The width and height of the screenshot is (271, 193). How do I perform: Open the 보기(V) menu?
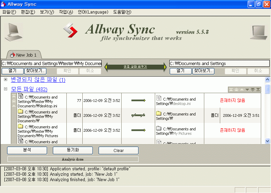click(47, 12)
